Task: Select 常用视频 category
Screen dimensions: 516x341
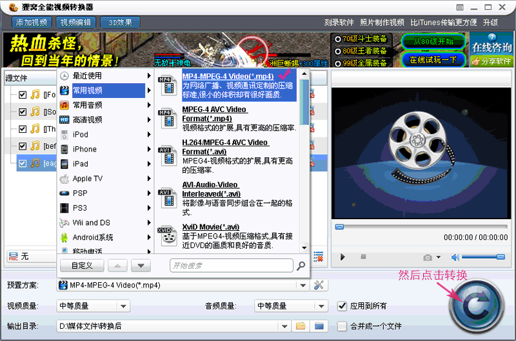Action: (x=105, y=90)
